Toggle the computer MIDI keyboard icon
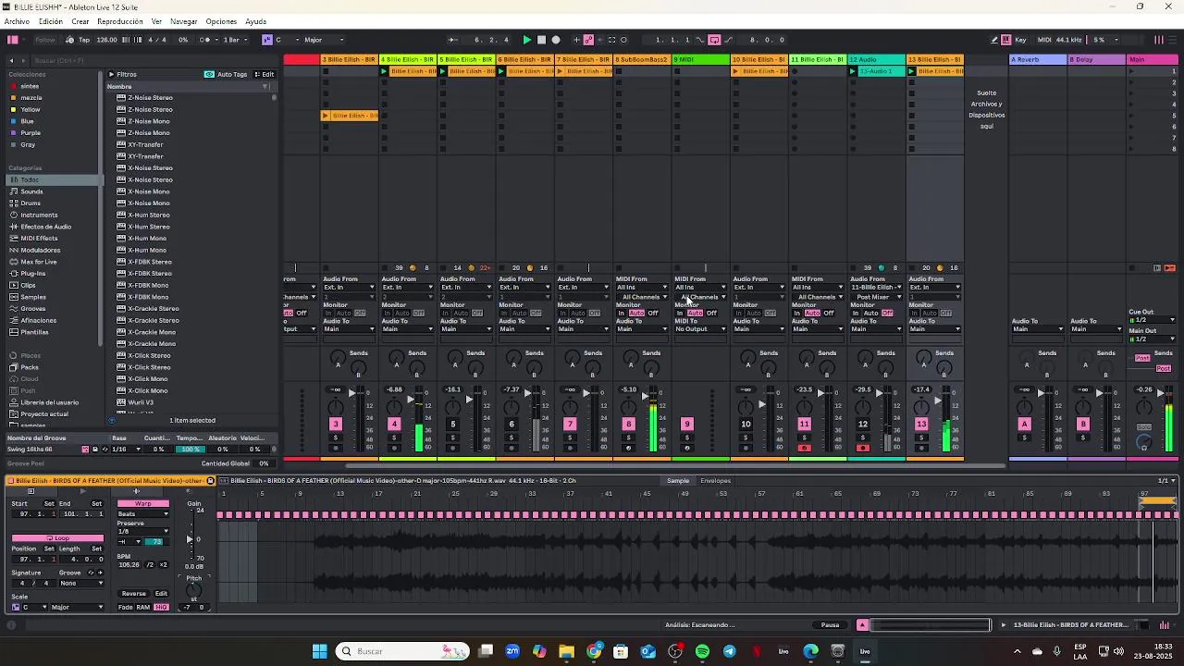The height and width of the screenshot is (666, 1184). [1007, 40]
